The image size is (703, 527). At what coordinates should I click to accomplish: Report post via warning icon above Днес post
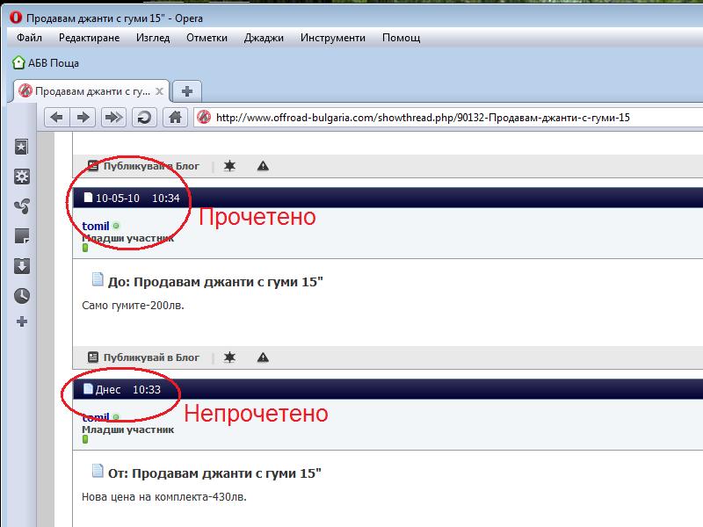pyautogui.click(x=263, y=357)
